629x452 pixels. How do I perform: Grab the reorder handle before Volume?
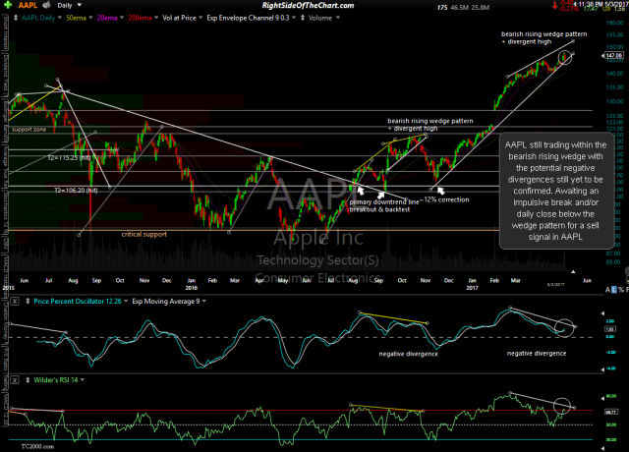303,18
